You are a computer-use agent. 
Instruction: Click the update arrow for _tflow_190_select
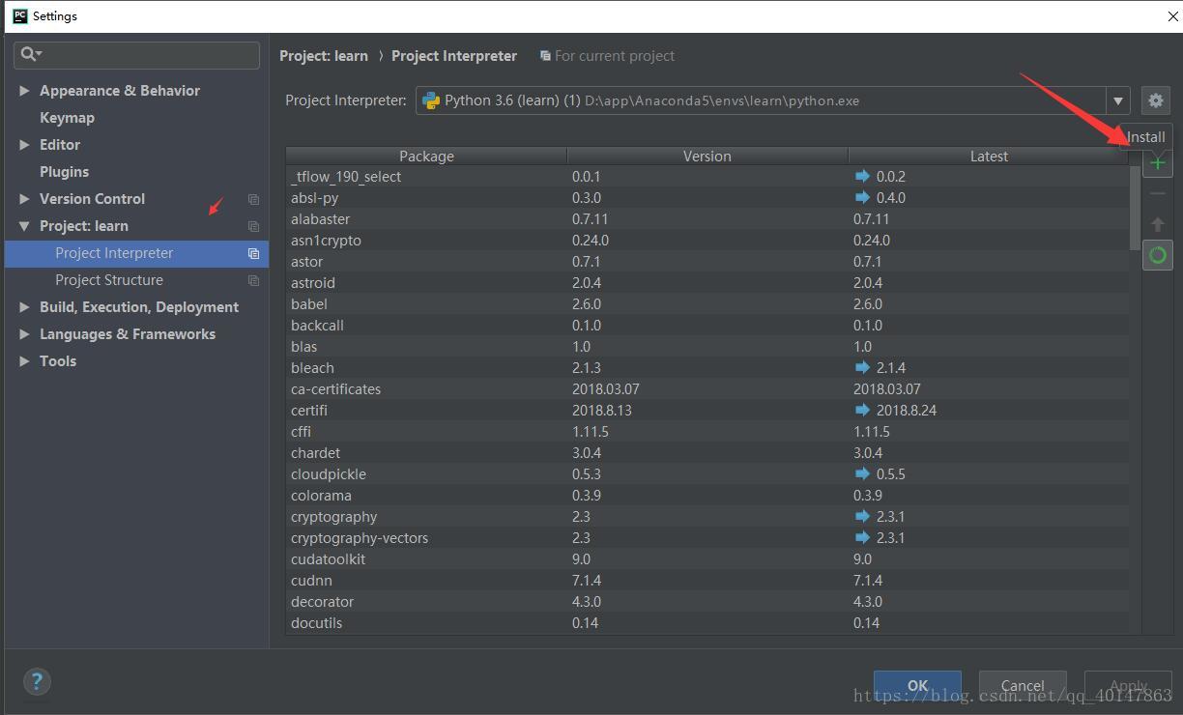click(862, 176)
